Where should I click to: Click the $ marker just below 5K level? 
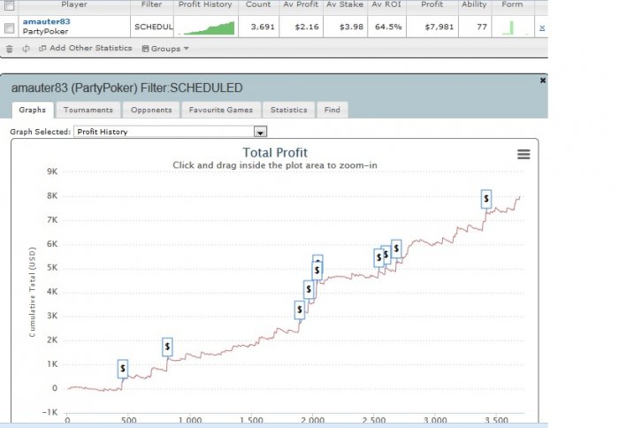tap(317, 271)
